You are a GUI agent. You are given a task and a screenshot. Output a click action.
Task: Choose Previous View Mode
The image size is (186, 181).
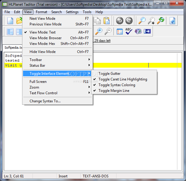pyautogui.click(x=57, y=24)
